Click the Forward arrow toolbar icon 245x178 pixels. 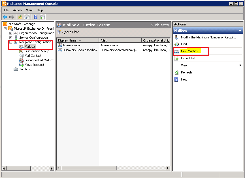coord(12,17)
